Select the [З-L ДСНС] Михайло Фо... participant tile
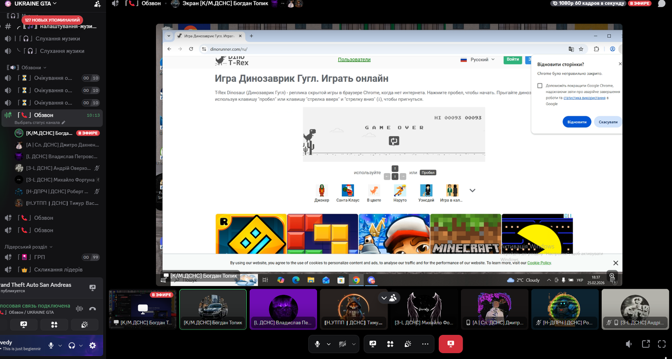This screenshot has height=359, width=672. (x=424, y=309)
